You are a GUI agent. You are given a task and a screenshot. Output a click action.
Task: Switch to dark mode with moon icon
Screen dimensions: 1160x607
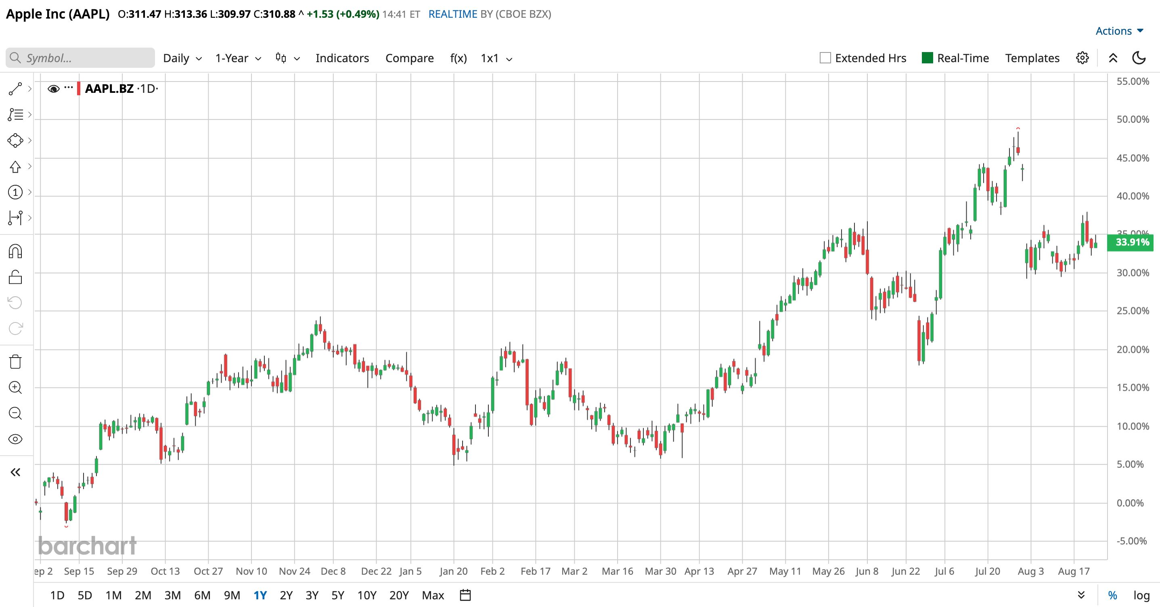pos(1139,58)
